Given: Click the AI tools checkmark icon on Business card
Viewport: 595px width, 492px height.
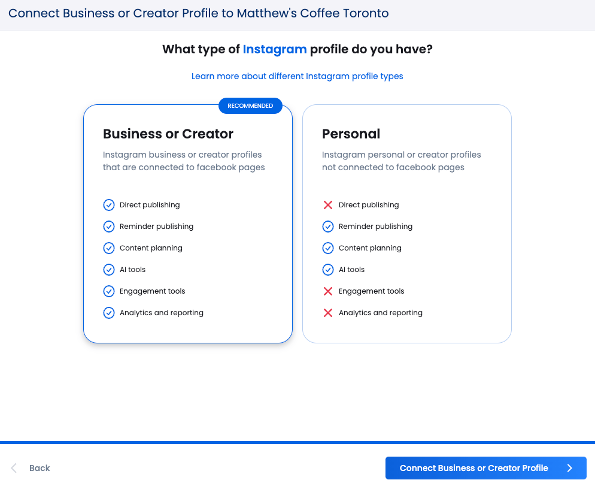Looking at the screenshot, I should pyautogui.click(x=109, y=269).
